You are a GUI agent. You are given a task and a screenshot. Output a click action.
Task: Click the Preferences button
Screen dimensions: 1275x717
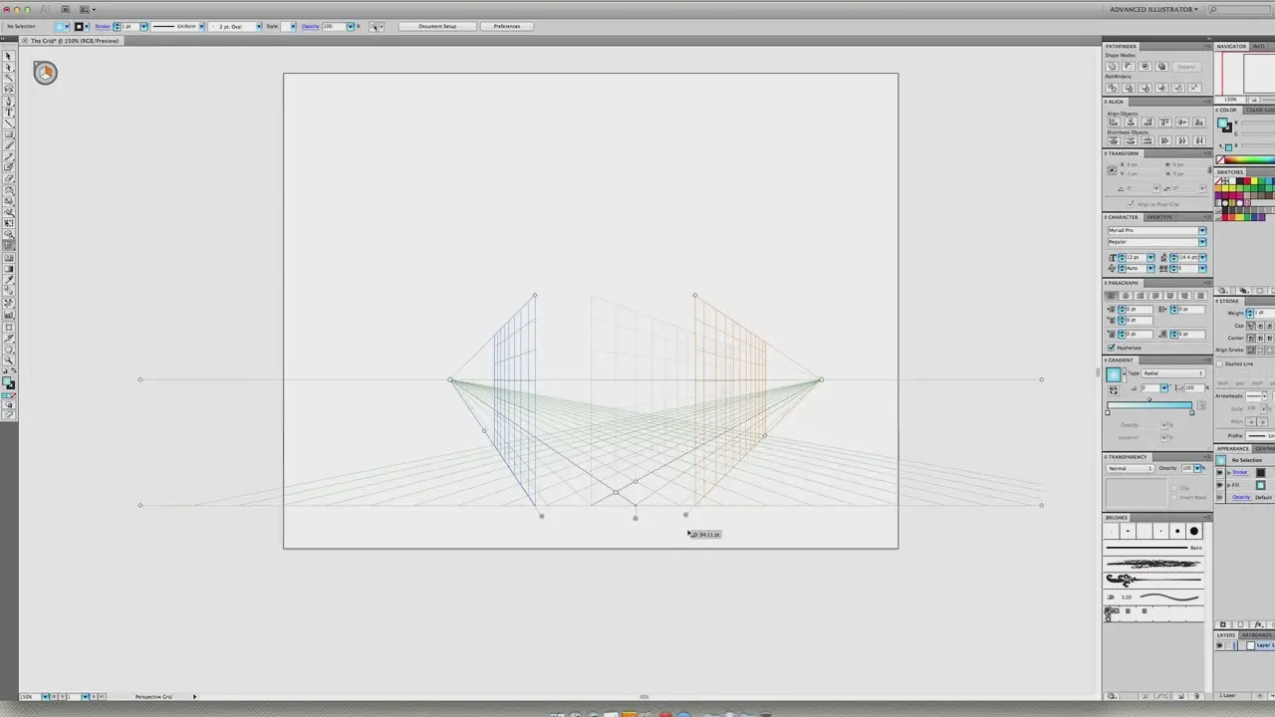click(507, 26)
